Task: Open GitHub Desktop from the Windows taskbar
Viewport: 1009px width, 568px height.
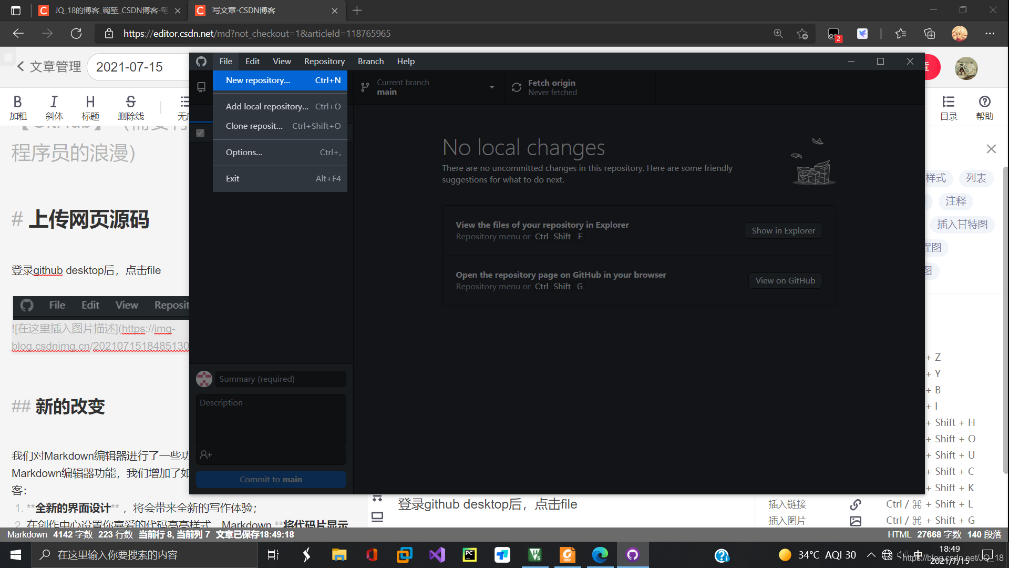Action: [632, 555]
